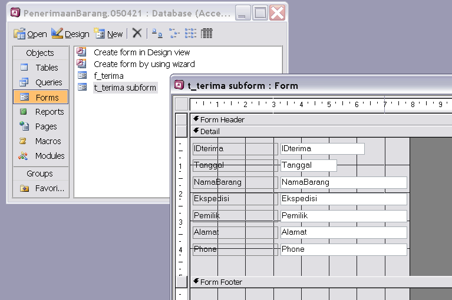Click the Objects group header

point(41,53)
